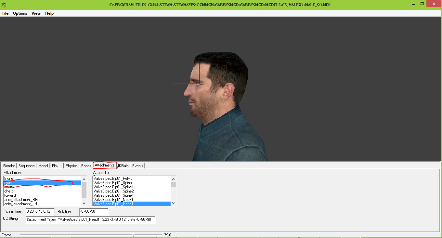
Task: Click the Frame slider handle
Action: pyautogui.click(x=134, y=235)
